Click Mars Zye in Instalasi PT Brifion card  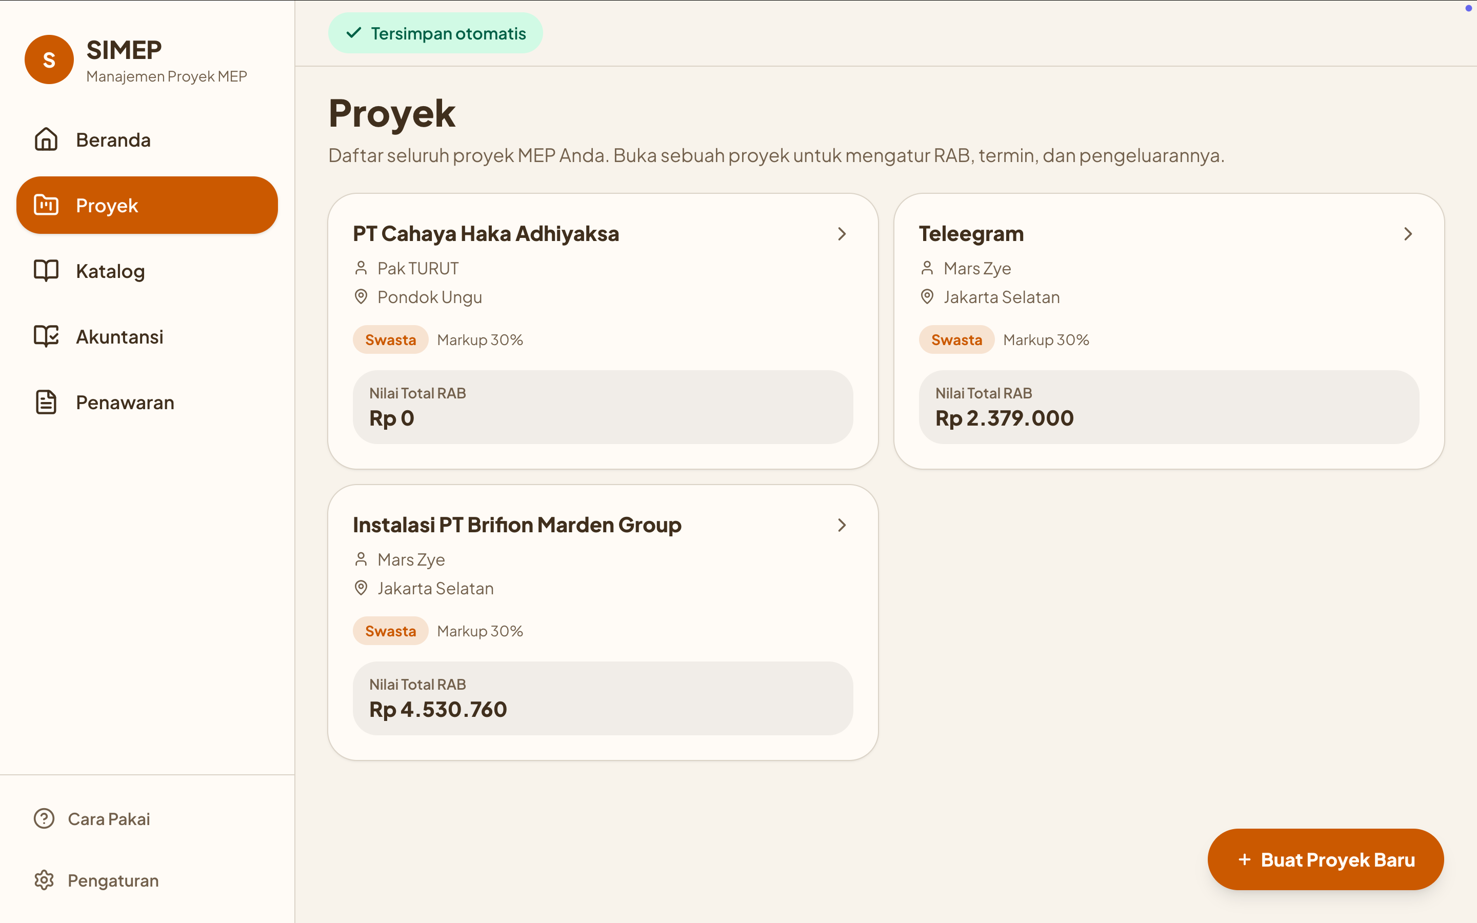pyautogui.click(x=411, y=559)
